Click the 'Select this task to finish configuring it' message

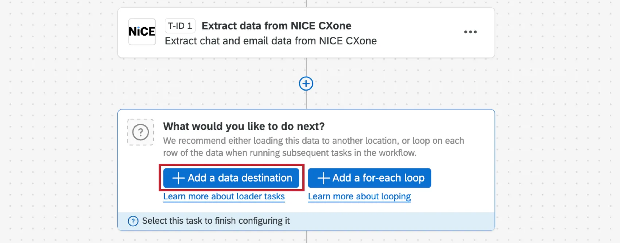click(216, 221)
